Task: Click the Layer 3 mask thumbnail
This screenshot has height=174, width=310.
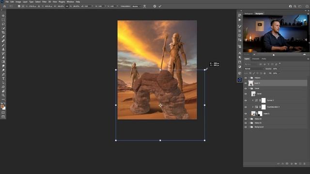Action: pyautogui.click(x=260, y=114)
